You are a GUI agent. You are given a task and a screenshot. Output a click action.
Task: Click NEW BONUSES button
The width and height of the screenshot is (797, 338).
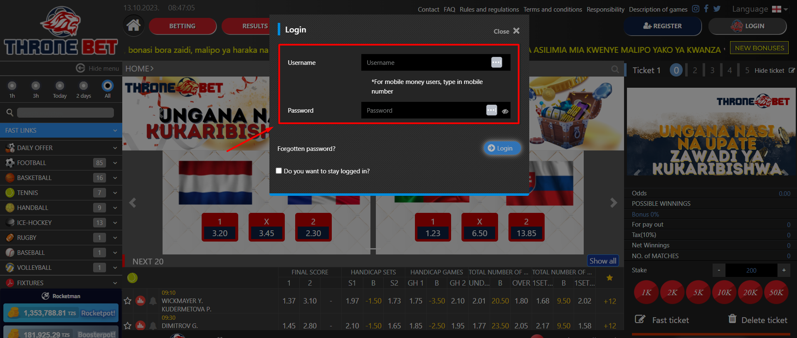[x=759, y=48]
